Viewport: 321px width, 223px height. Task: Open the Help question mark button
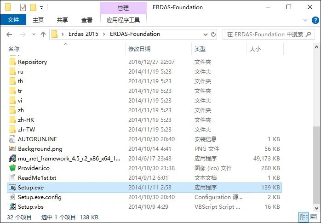coord(315,20)
